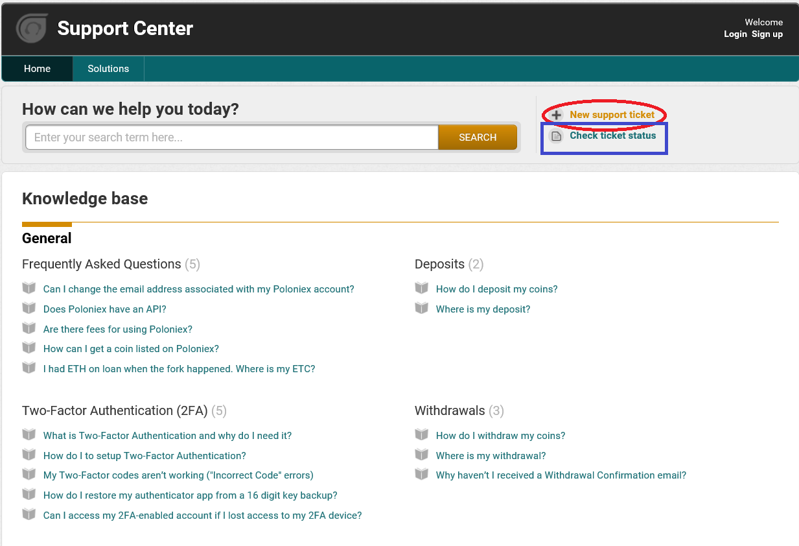
Task: Click book icon beside 'Where is my withdrawal?'
Action: point(422,455)
